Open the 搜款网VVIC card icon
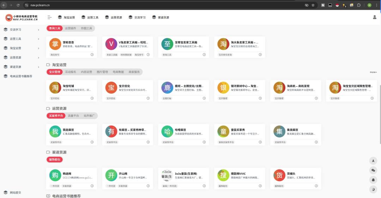 tap(223, 175)
